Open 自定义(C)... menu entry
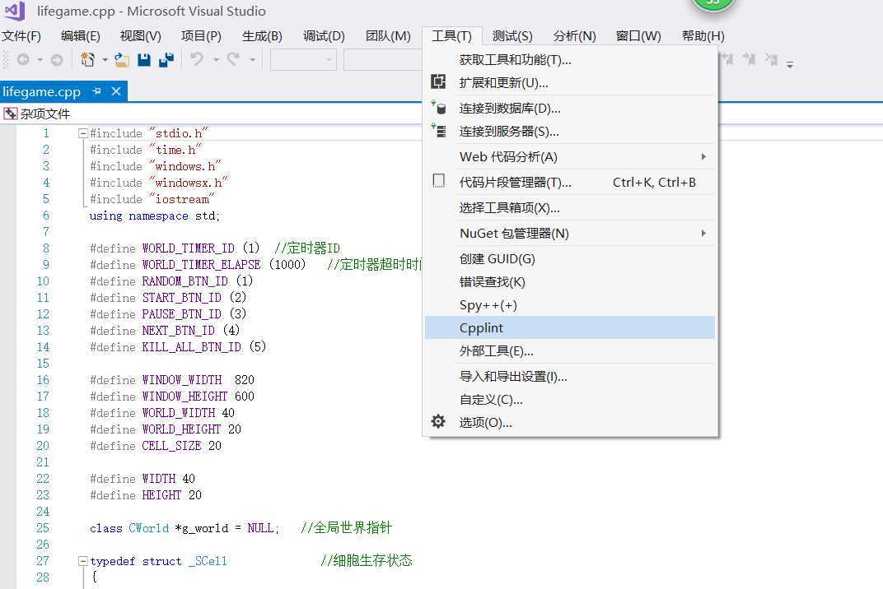The image size is (883, 589). click(x=570, y=399)
